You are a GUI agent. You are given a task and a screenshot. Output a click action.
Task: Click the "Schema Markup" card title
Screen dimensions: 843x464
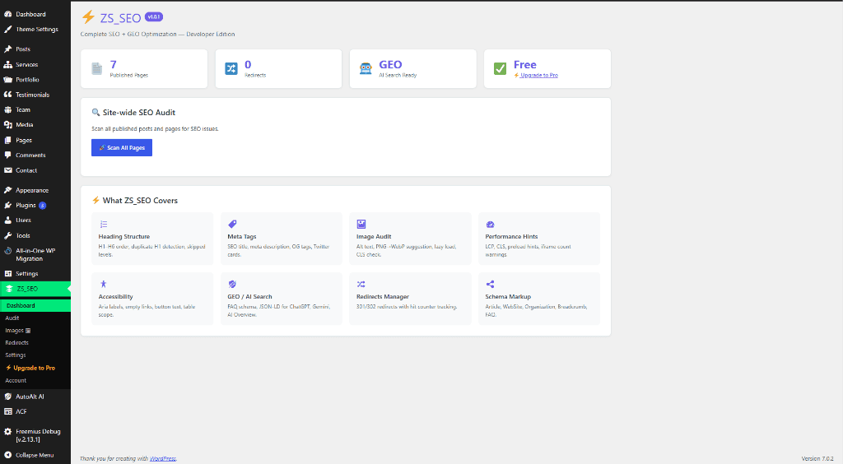tap(508, 296)
